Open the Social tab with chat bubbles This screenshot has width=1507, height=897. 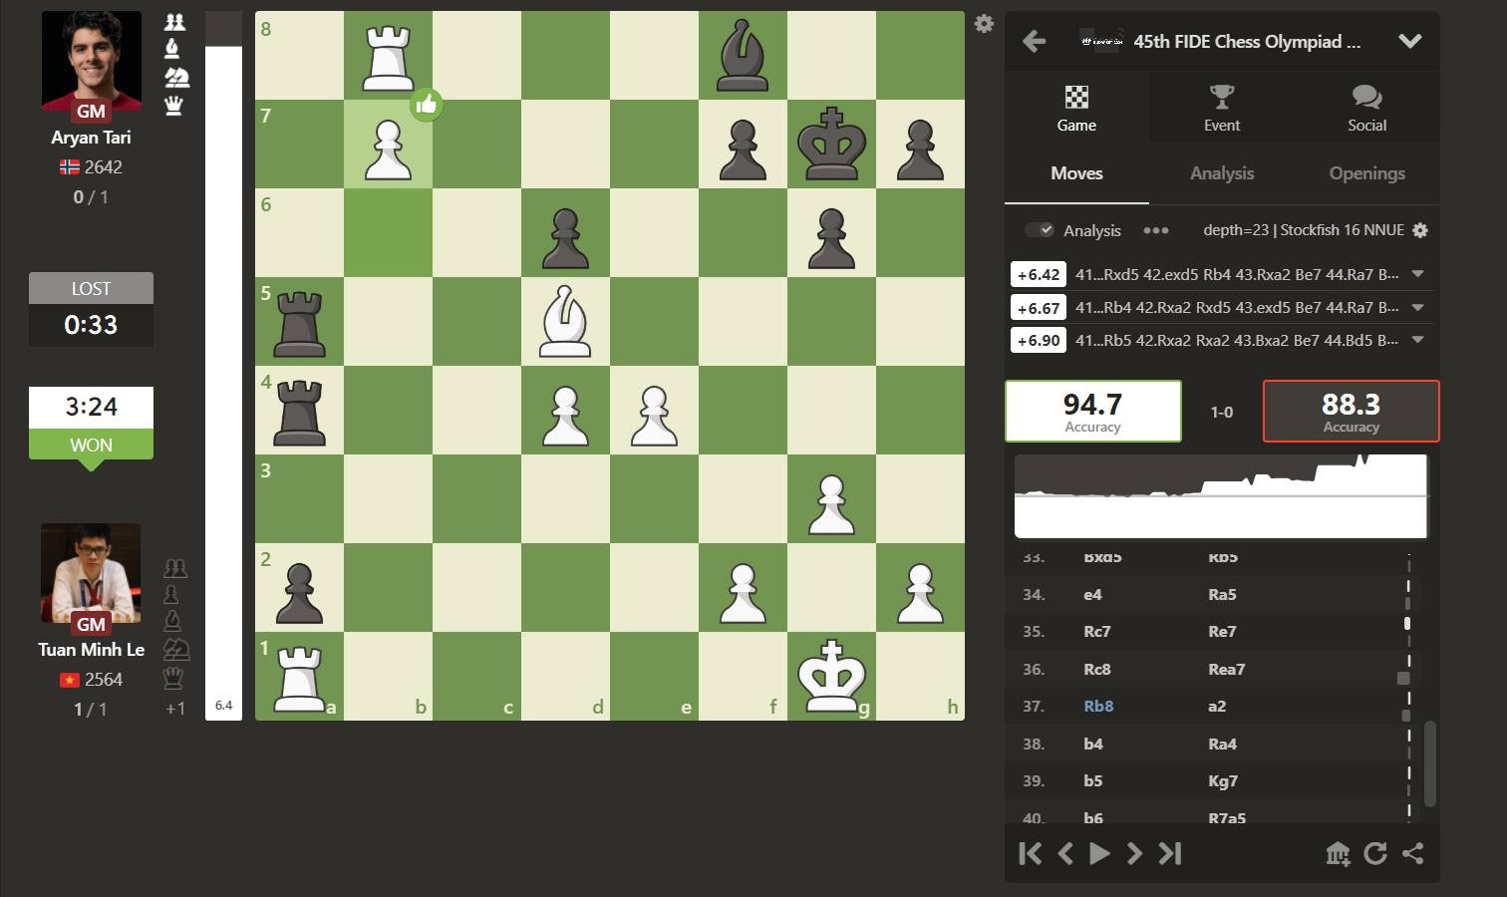coord(1366,109)
